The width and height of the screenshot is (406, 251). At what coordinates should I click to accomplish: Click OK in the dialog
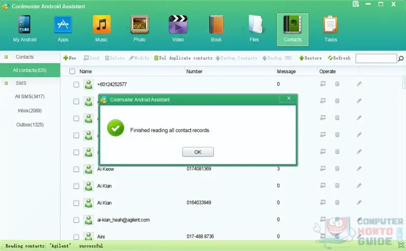coord(198,152)
